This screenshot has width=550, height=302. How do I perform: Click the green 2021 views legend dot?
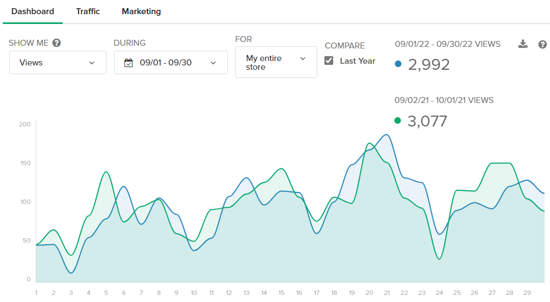point(398,120)
